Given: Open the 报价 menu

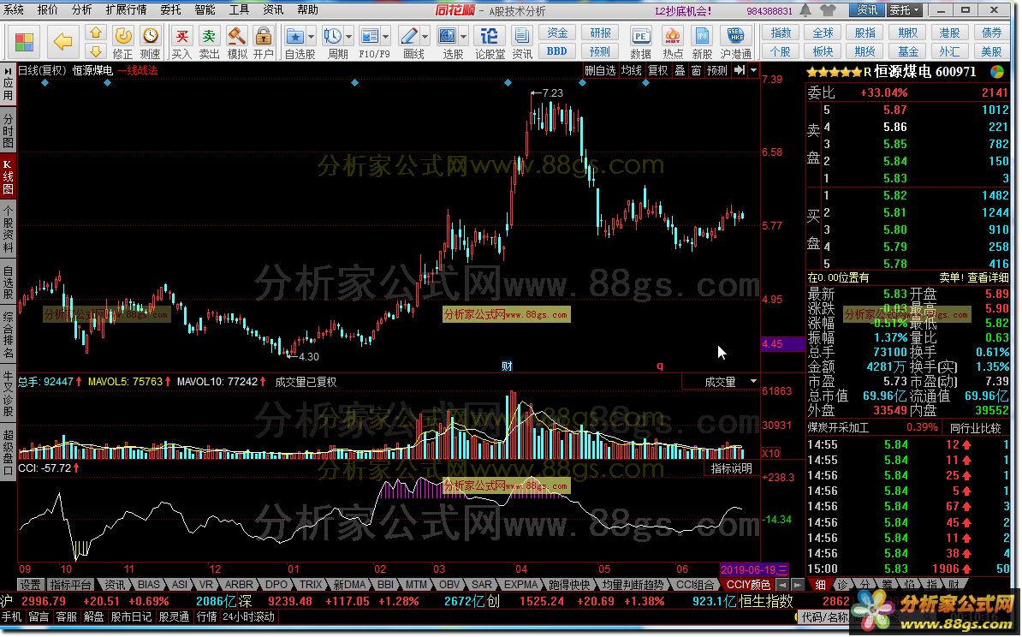Looking at the screenshot, I should (x=48, y=9).
